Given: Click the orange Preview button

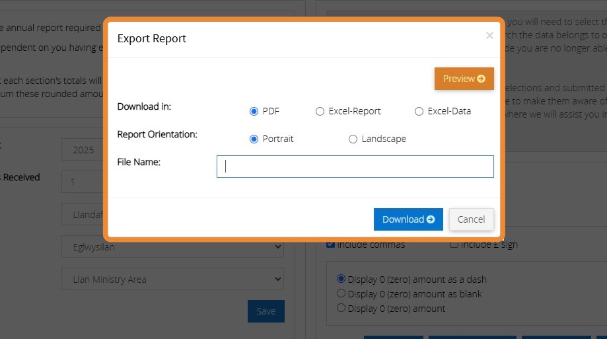Looking at the screenshot, I should pos(464,79).
